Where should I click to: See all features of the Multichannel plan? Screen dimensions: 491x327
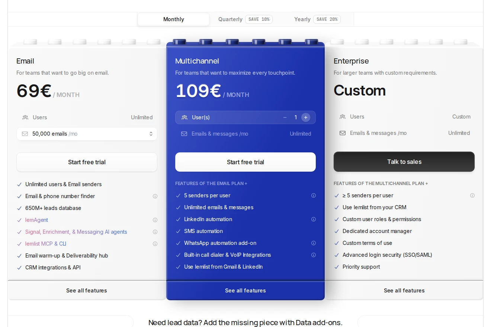245,291
